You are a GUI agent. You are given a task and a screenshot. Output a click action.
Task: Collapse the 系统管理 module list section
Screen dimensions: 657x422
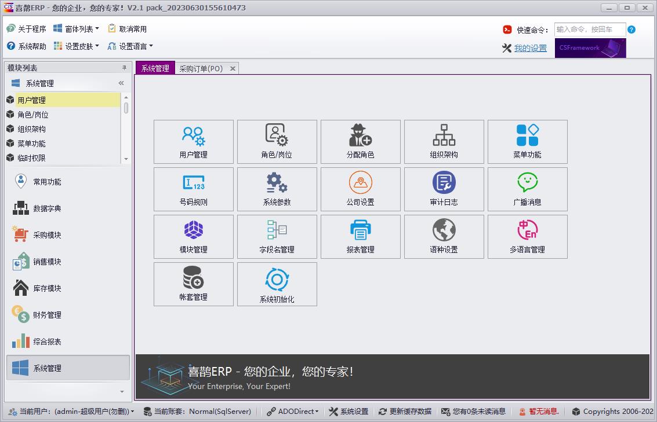(120, 82)
